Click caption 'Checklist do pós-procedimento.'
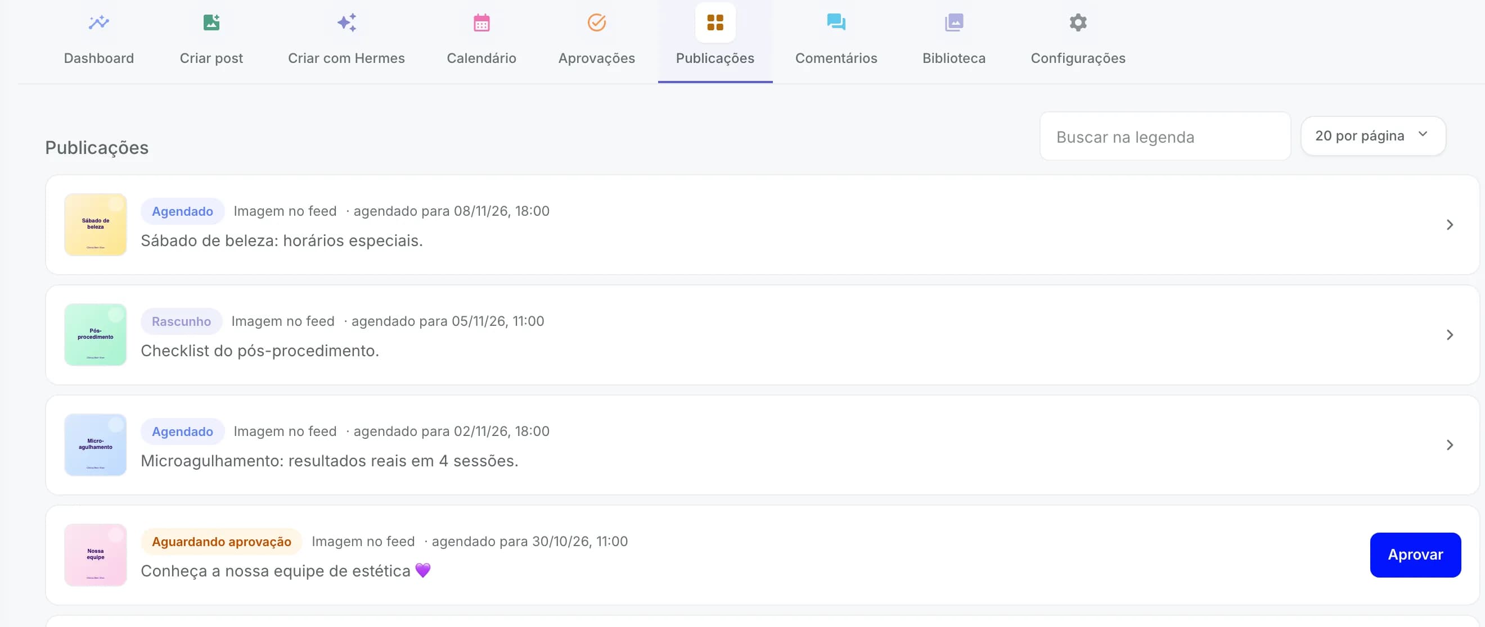 click(259, 351)
